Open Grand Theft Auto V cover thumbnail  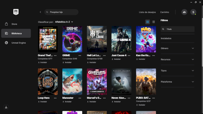(x=48, y=39)
